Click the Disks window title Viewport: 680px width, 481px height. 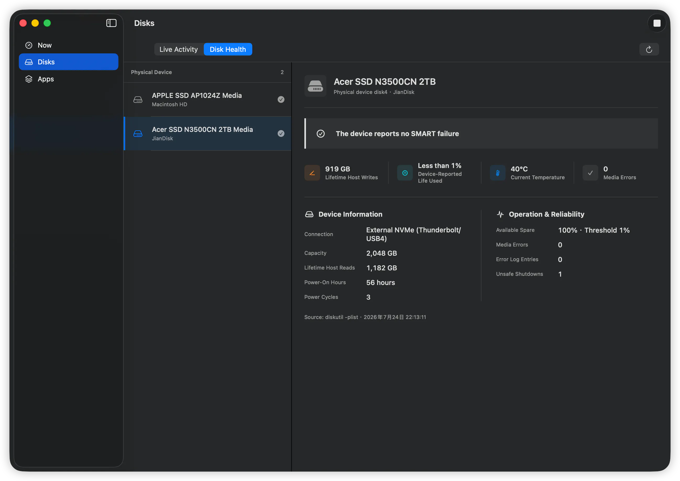[x=144, y=23]
